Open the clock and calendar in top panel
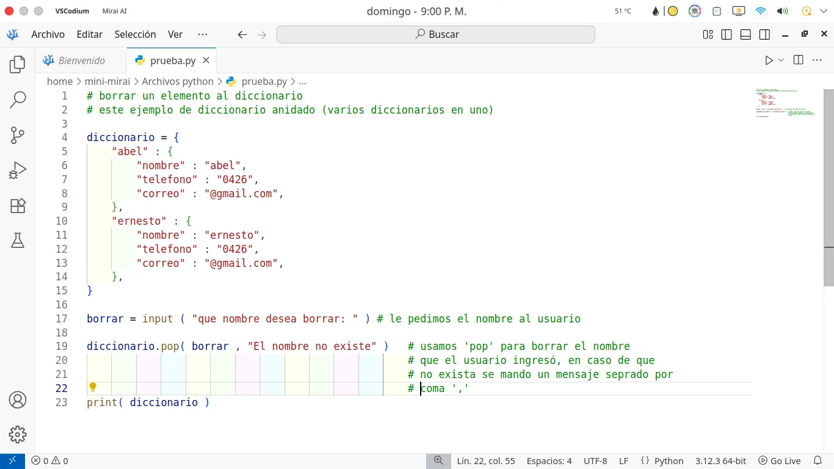The height and width of the screenshot is (469, 834). (x=416, y=11)
